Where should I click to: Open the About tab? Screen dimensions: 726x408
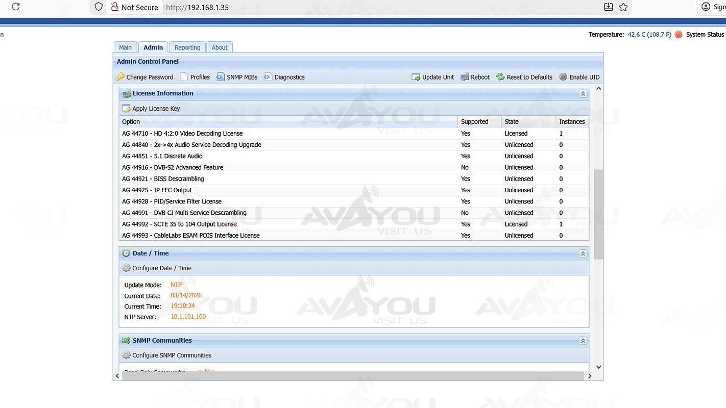(x=220, y=47)
